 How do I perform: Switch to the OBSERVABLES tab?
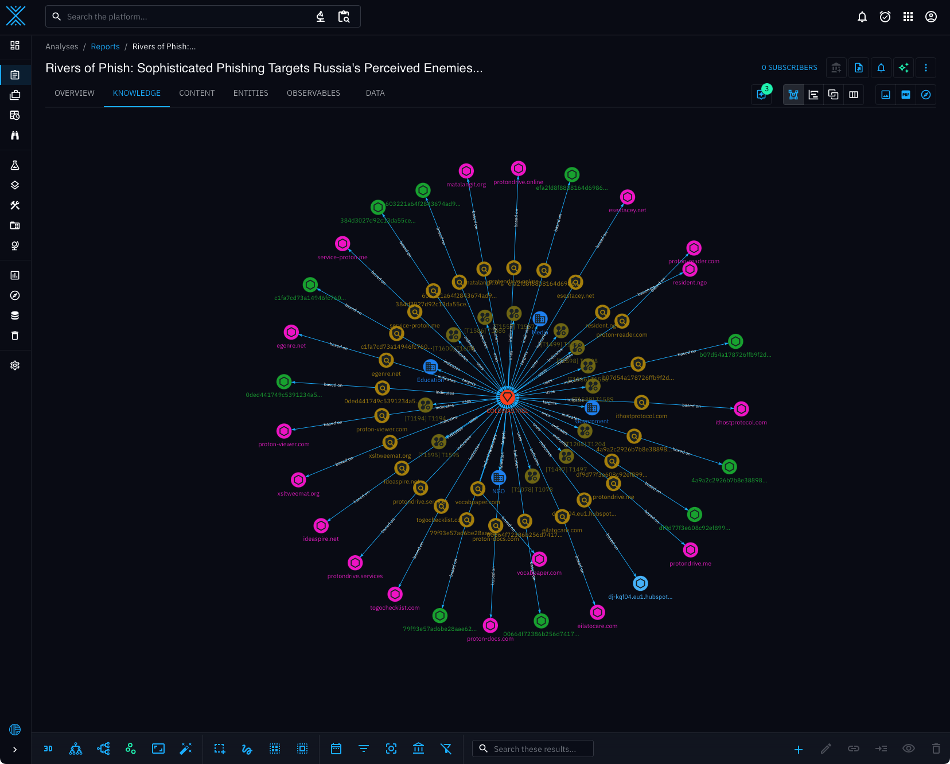coord(313,93)
